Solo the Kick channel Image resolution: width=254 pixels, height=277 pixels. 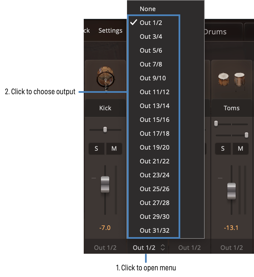pyautogui.click(x=96, y=149)
